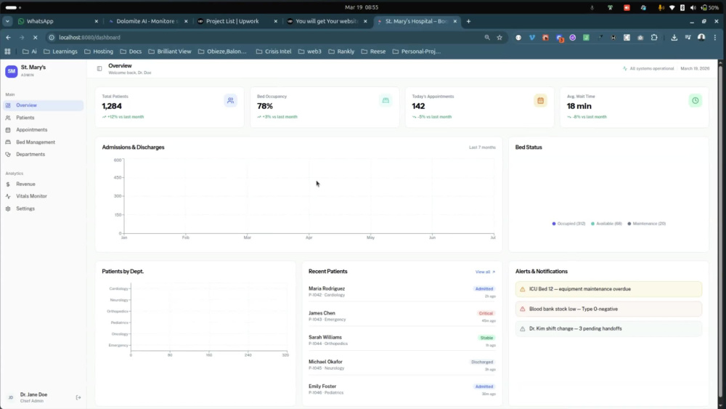The height and width of the screenshot is (409, 726).
Task: Open the Dr. Kim shift change alert
Action: [608, 329]
